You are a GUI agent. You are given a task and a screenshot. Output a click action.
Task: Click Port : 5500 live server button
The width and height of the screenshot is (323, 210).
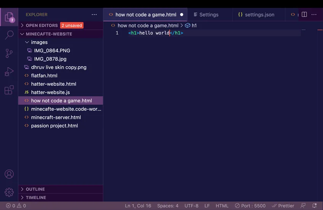[250, 206]
